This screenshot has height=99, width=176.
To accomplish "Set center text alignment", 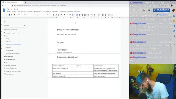I will 80,15.
